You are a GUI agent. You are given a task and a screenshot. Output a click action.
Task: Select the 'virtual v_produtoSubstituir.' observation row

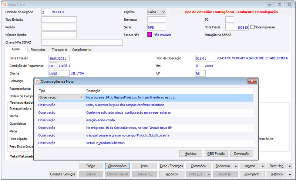point(146,143)
